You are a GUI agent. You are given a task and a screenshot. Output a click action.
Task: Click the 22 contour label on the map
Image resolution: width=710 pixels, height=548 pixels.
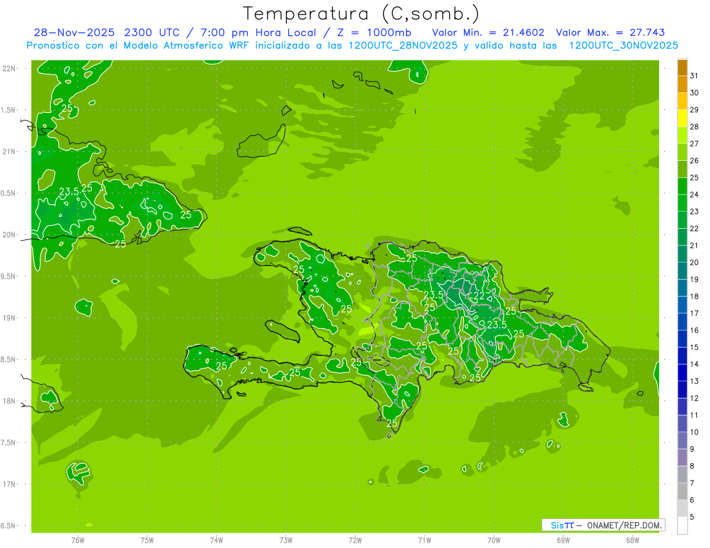coord(479,296)
